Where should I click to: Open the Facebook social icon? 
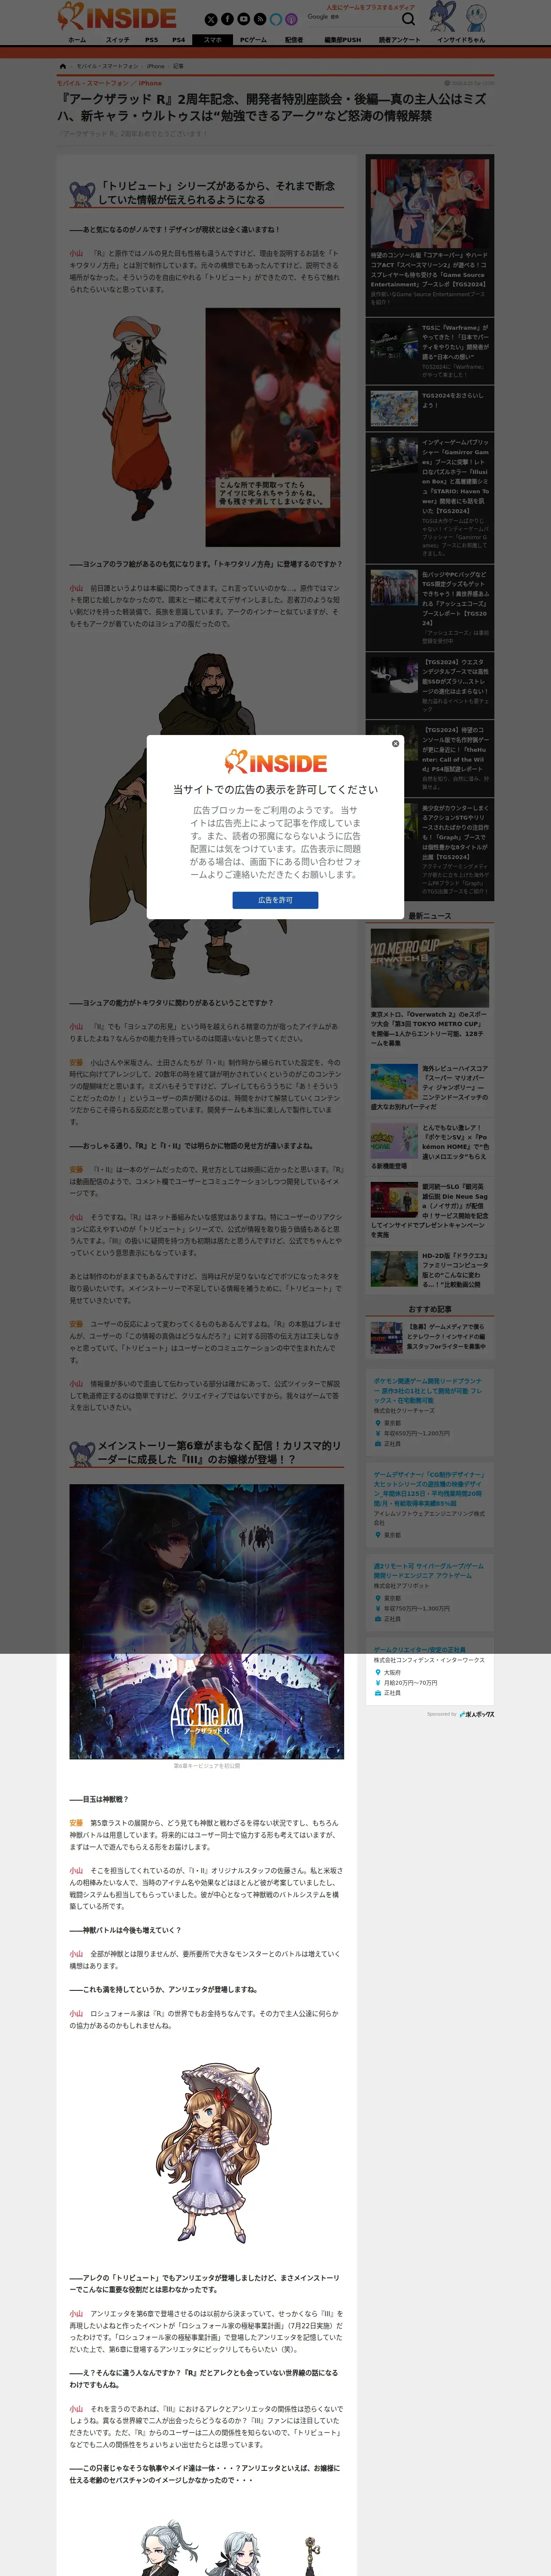click(227, 19)
